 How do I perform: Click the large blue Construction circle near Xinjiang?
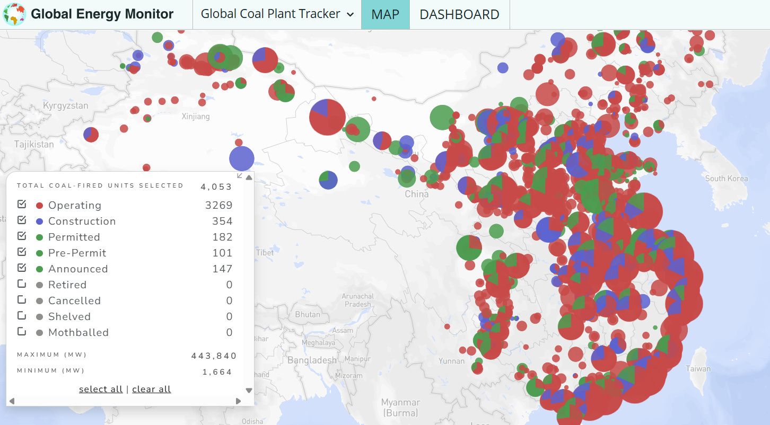click(x=242, y=158)
